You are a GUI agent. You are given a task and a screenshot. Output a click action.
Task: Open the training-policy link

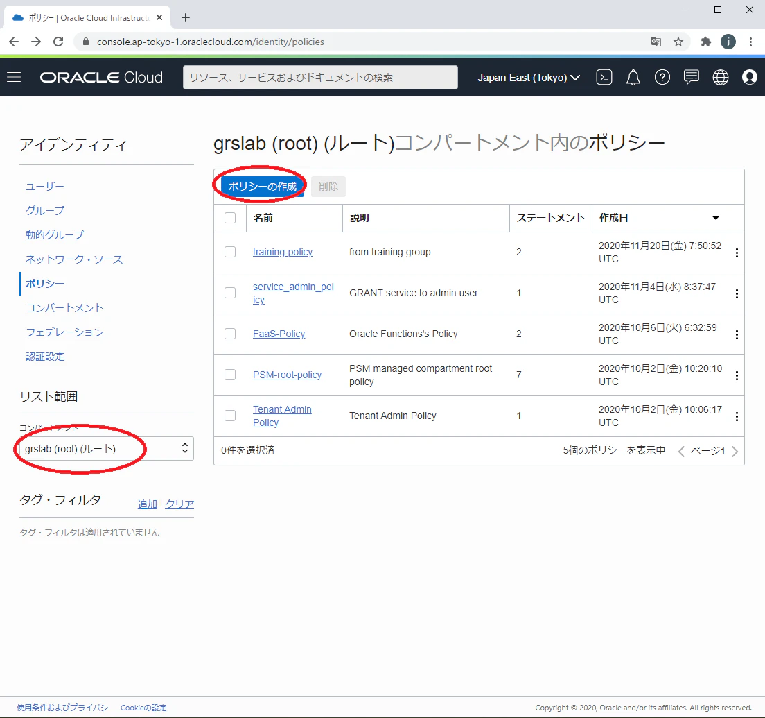[283, 252]
